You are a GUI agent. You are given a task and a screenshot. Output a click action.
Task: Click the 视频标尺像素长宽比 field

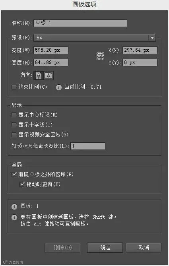point(88,146)
